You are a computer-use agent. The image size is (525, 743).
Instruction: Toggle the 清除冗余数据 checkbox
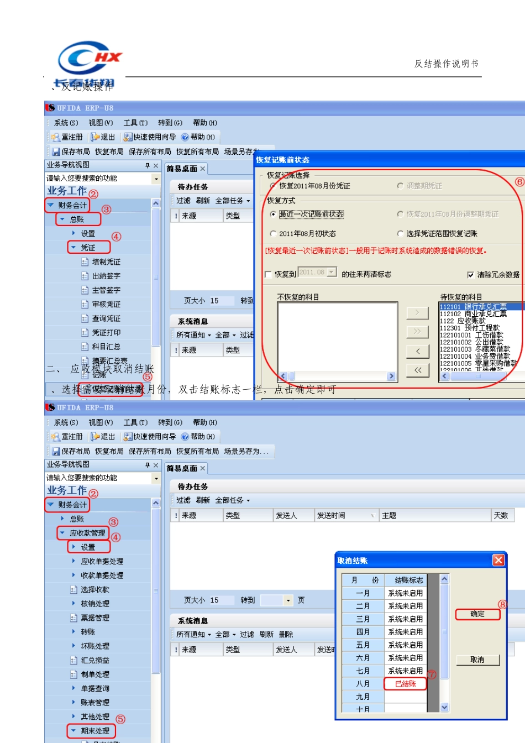(470, 275)
